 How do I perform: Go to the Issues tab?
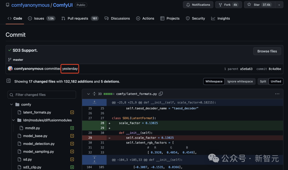click(x=39, y=18)
